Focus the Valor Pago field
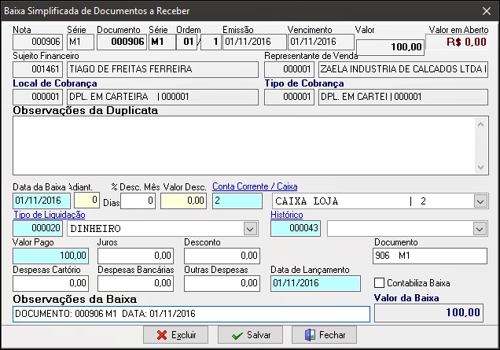Image resolution: width=500 pixels, height=350 pixels. (50, 256)
